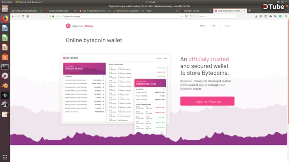The width and height of the screenshot is (289, 162).
Task: Launch Blender from the dock
Action: (x=5, y=85)
